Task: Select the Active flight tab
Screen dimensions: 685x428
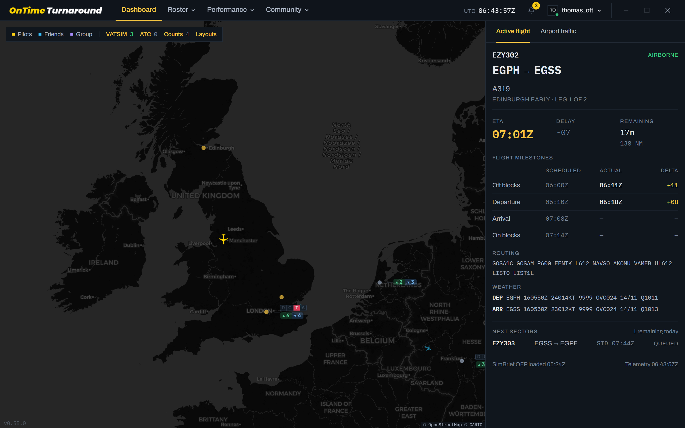Action: (513, 31)
